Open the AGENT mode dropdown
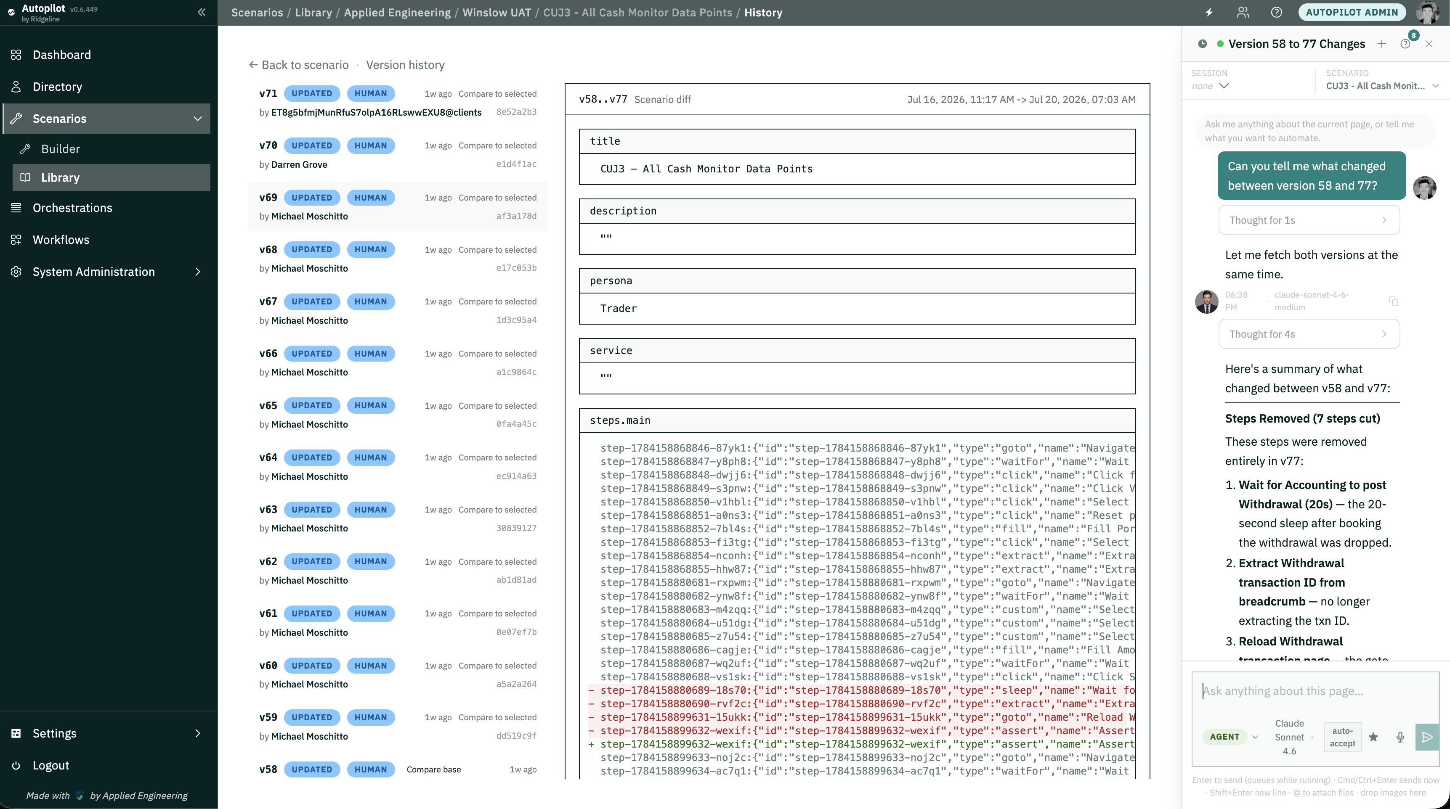This screenshot has width=1450, height=809. [x=1230, y=737]
